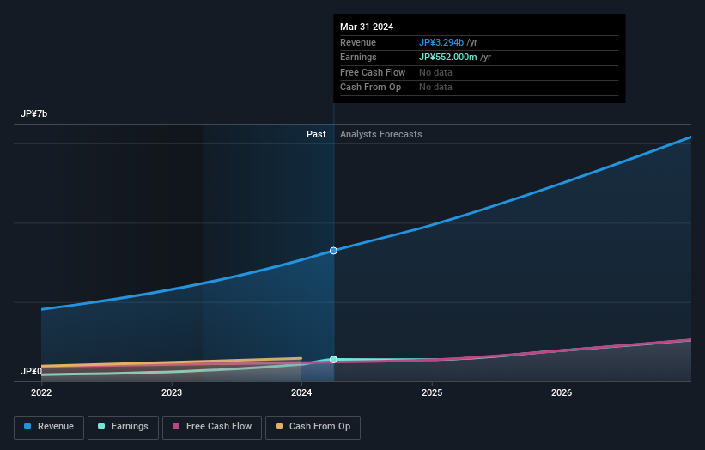Click the Revenue data point on Mar 31 2024
The image size is (705, 450).
(333, 251)
